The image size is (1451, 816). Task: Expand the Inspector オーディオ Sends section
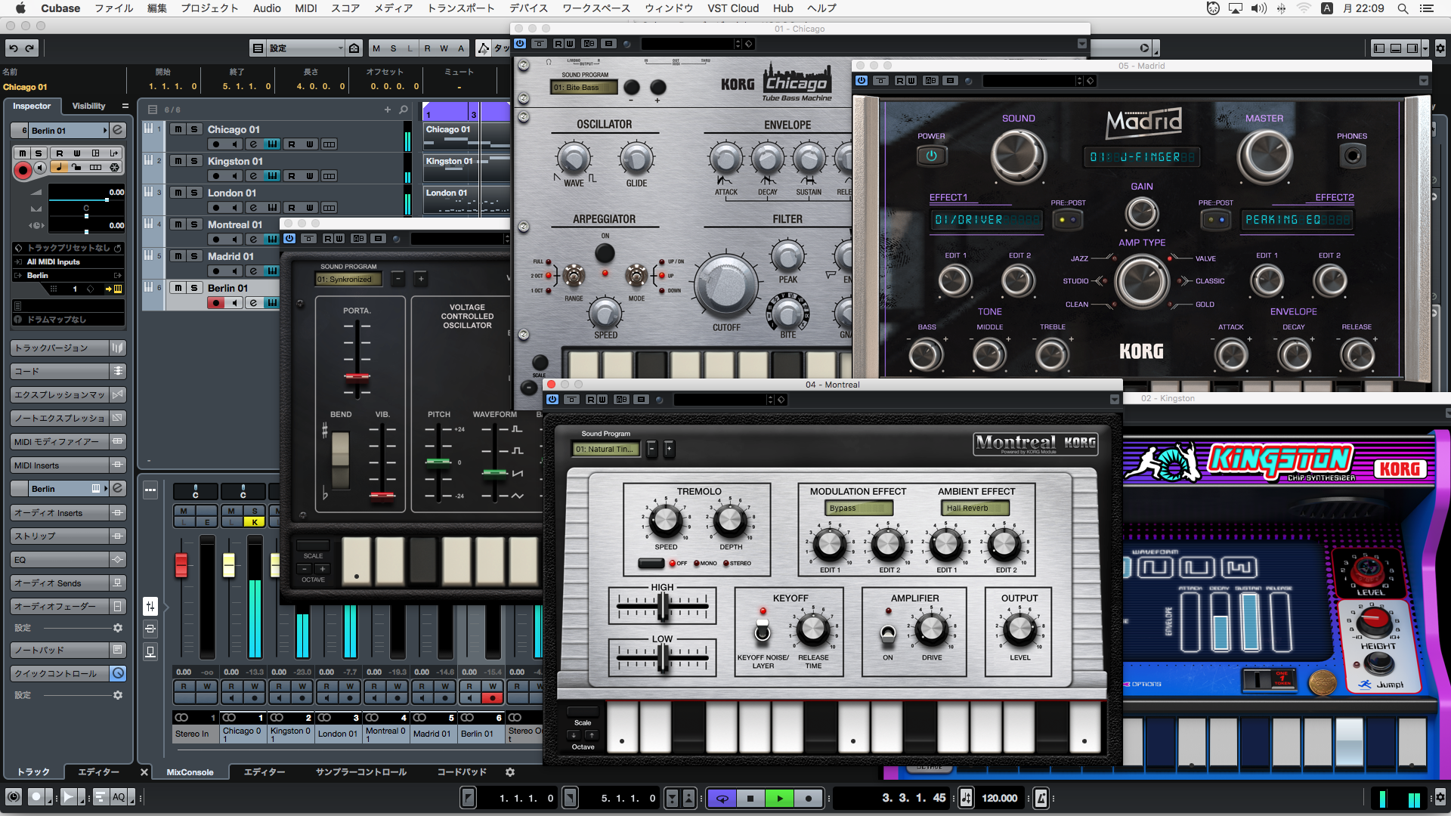[68, 583]
